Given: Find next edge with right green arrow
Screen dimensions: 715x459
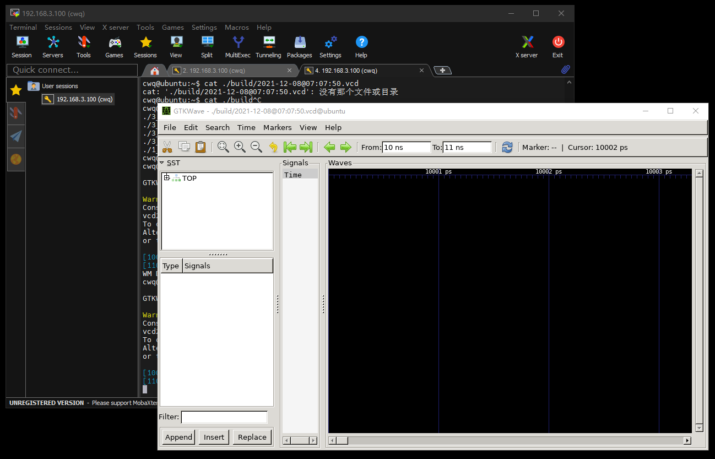Looking at the screenshot, I should point(345,147).
